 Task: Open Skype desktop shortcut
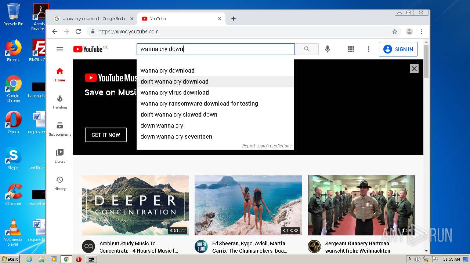(x=13, y=158)
